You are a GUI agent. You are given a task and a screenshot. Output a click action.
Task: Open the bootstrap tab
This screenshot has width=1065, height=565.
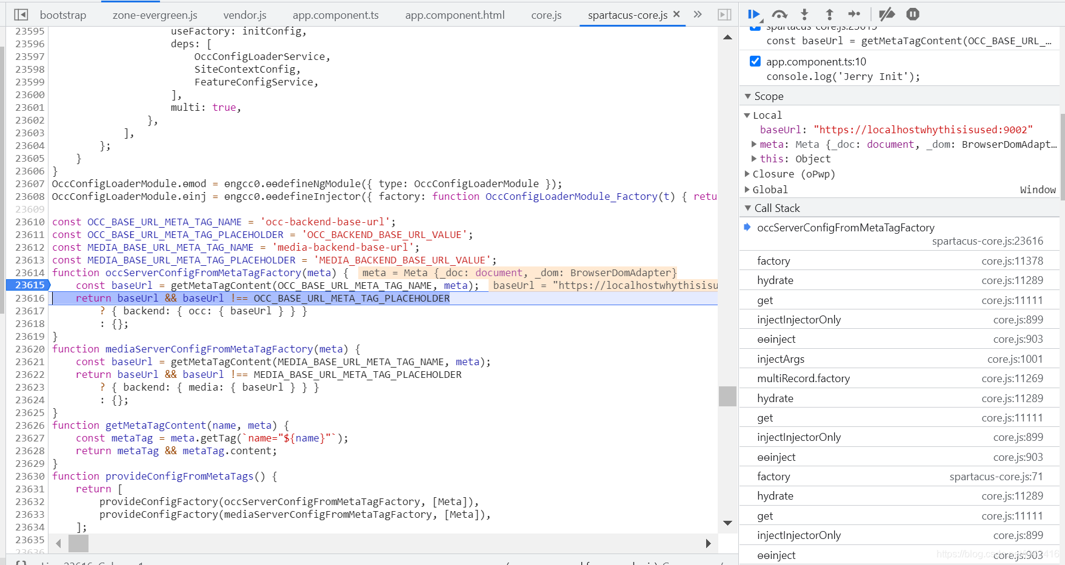[x=63, y=15]
